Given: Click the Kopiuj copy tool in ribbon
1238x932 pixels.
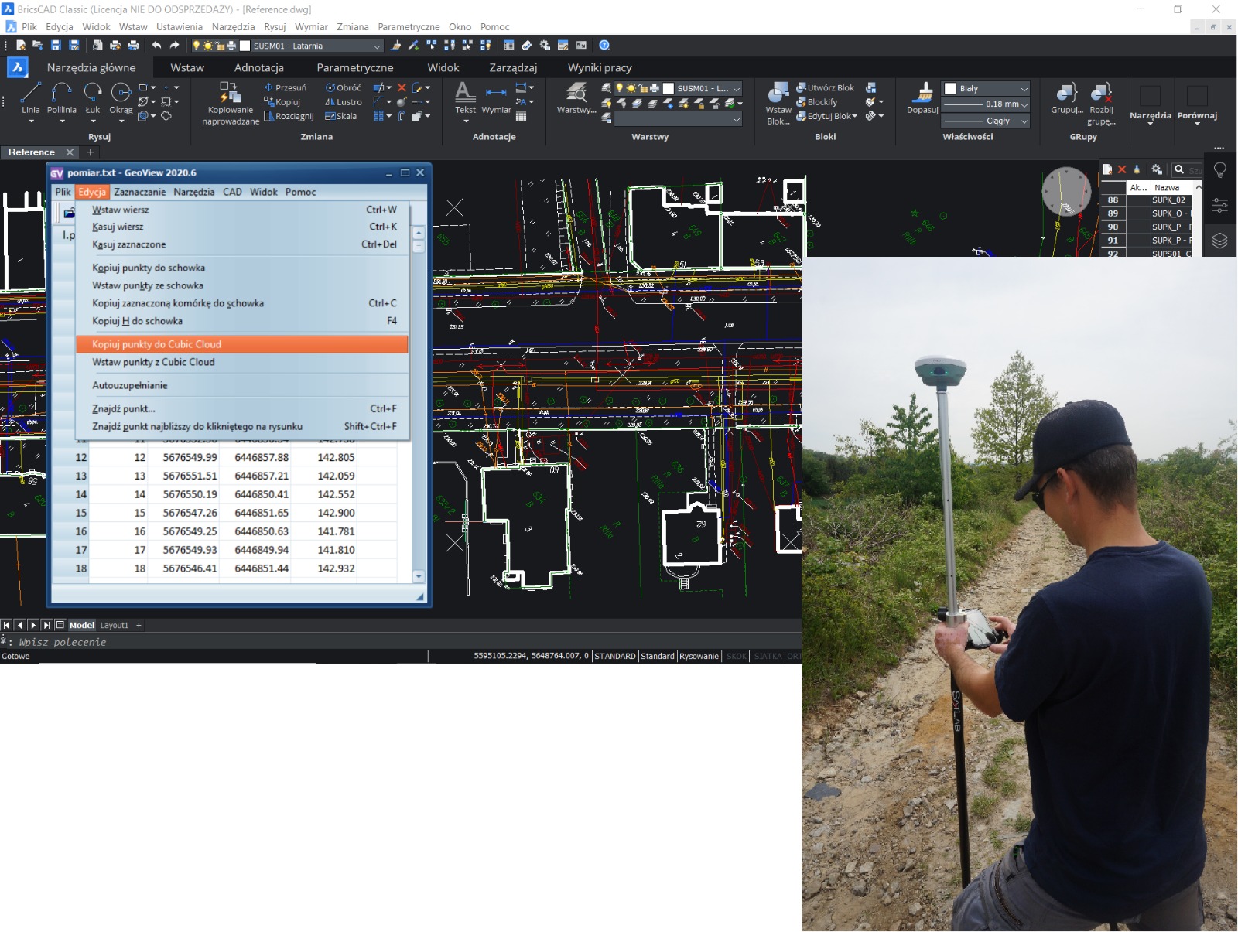Looking at the screenshot, I should (282, 102).
